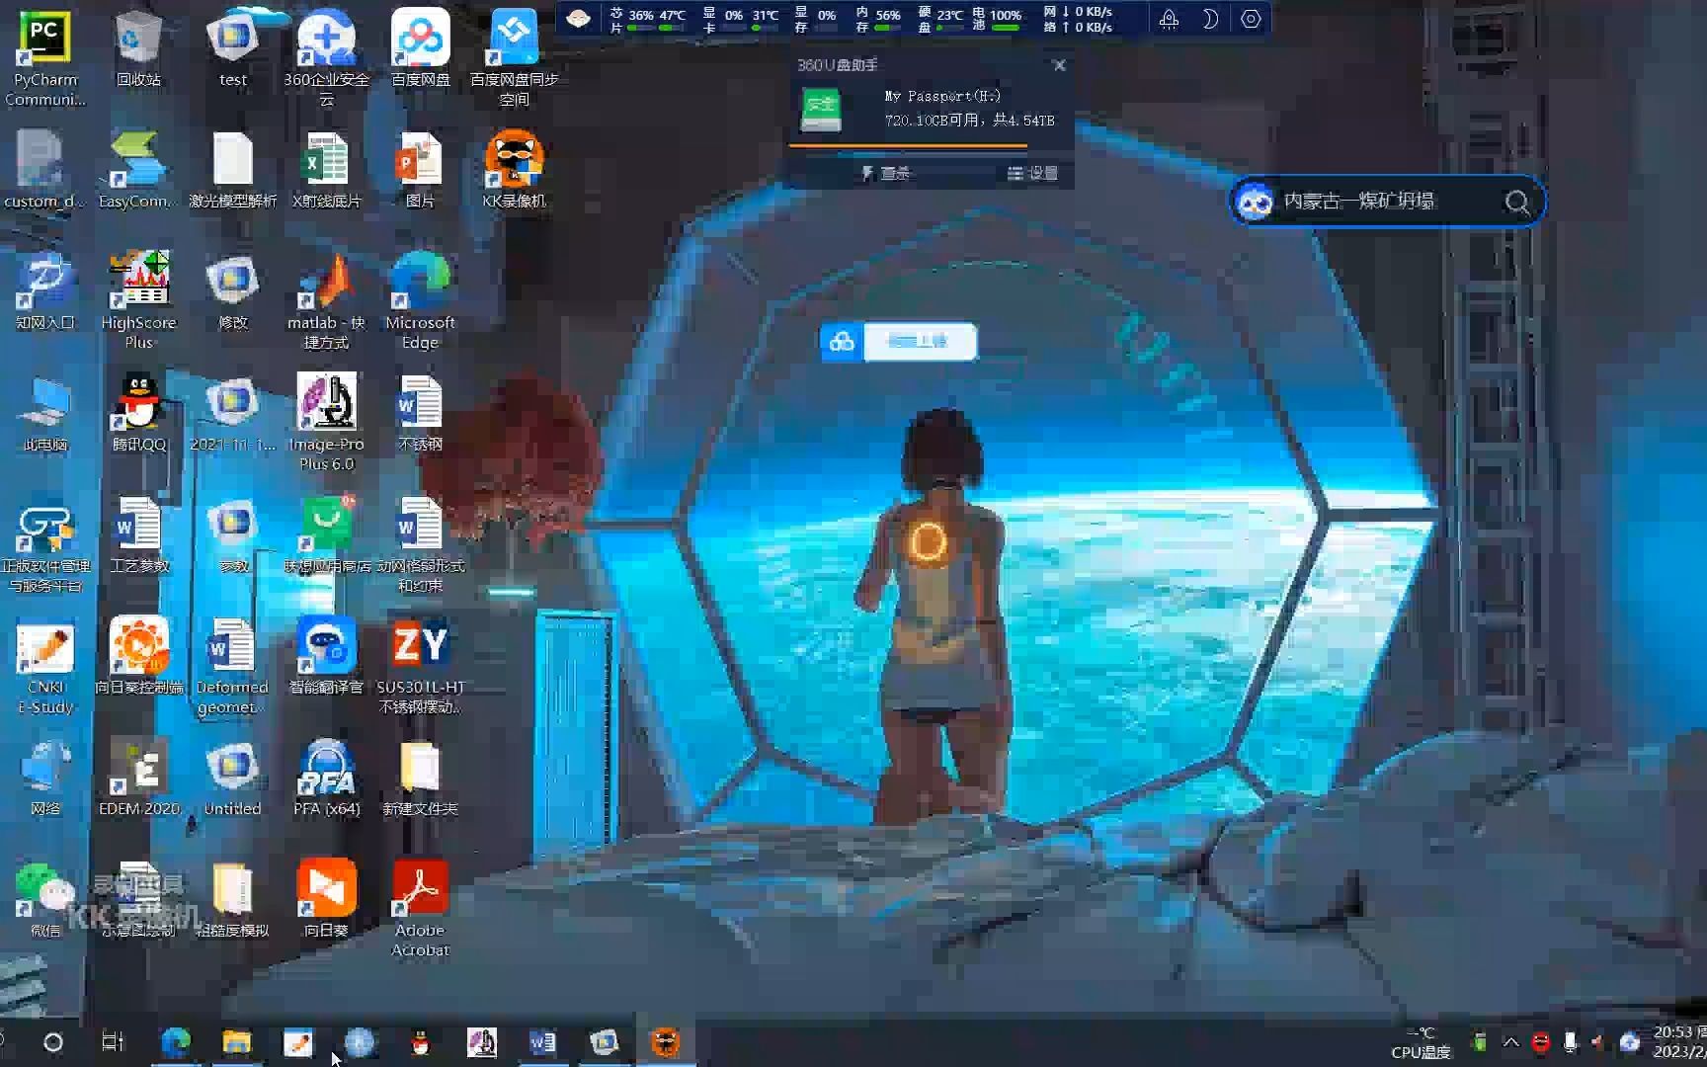Open QQ penguin taskbar icon
The width and height of the screenshot is (1707, 1067).
pyautogui.click(x=421, y=1042)
